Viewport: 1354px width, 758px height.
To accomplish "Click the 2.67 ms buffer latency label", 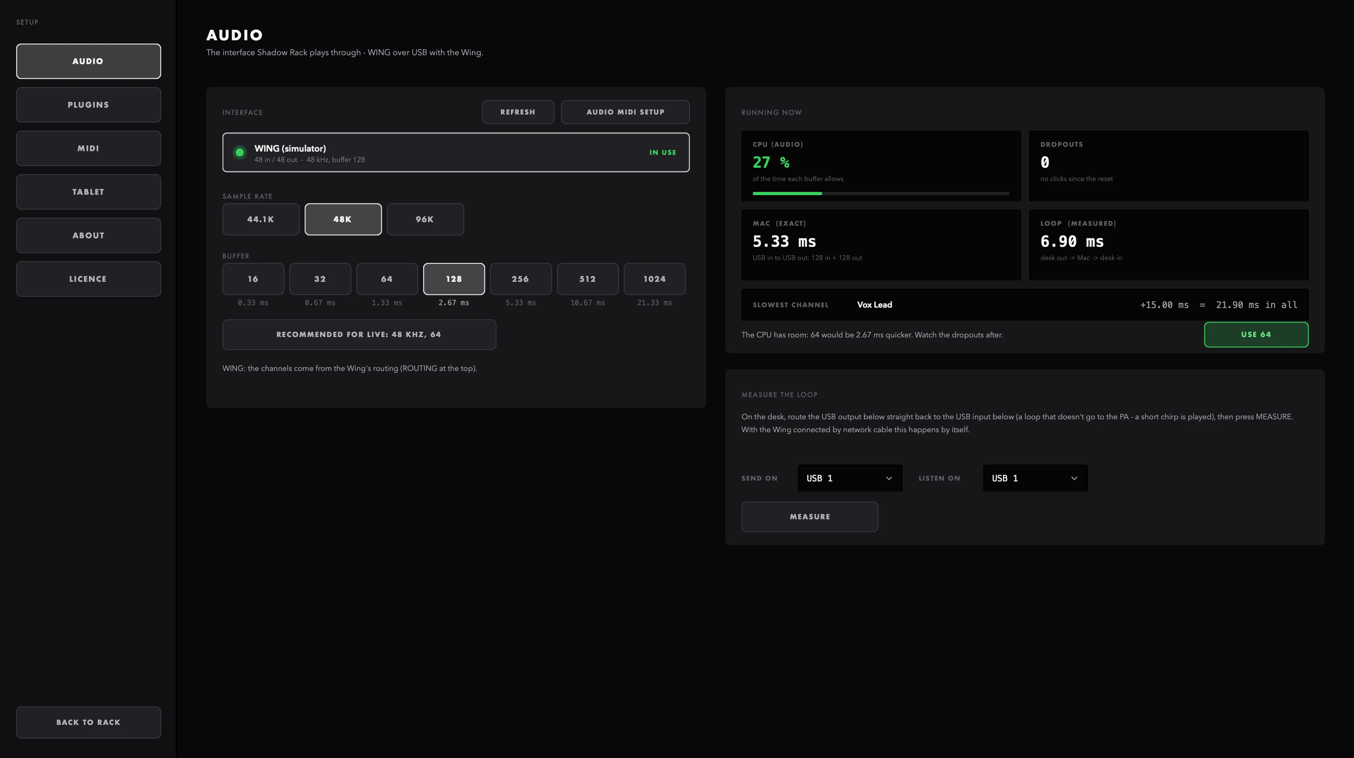I will pos(454,302).
